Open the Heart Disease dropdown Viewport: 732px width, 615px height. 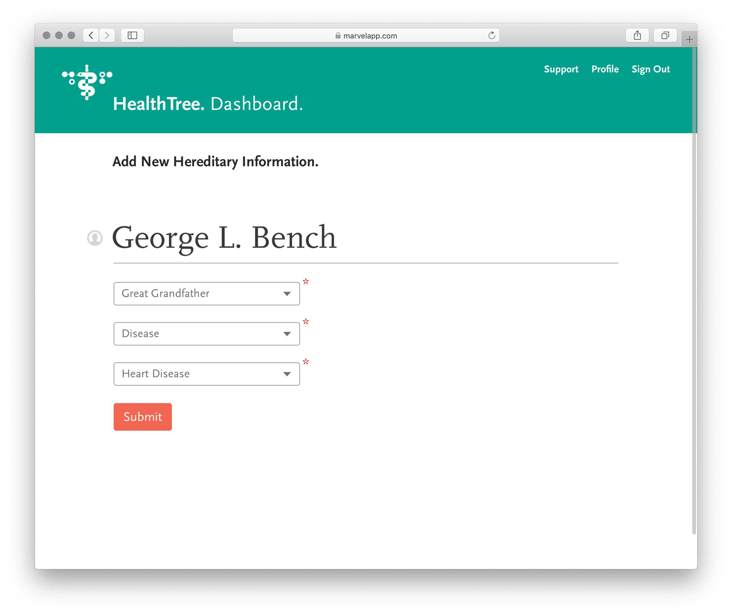pyautogui.click(x=207, y=374)
